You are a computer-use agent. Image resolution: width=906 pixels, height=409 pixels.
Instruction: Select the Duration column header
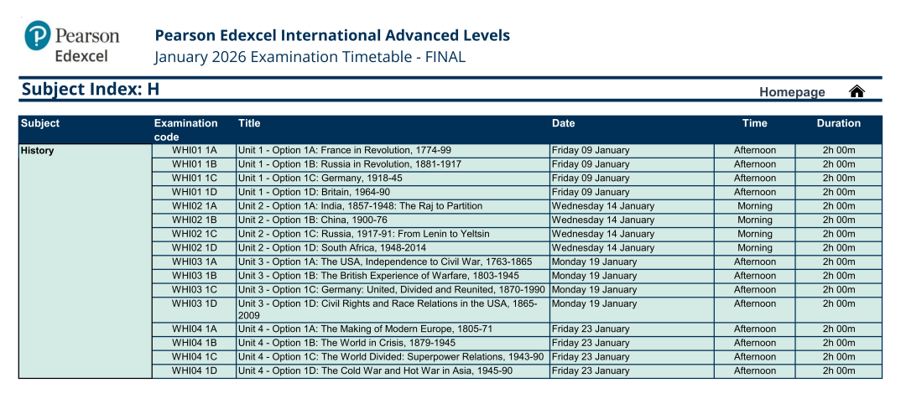click(838, 123)
